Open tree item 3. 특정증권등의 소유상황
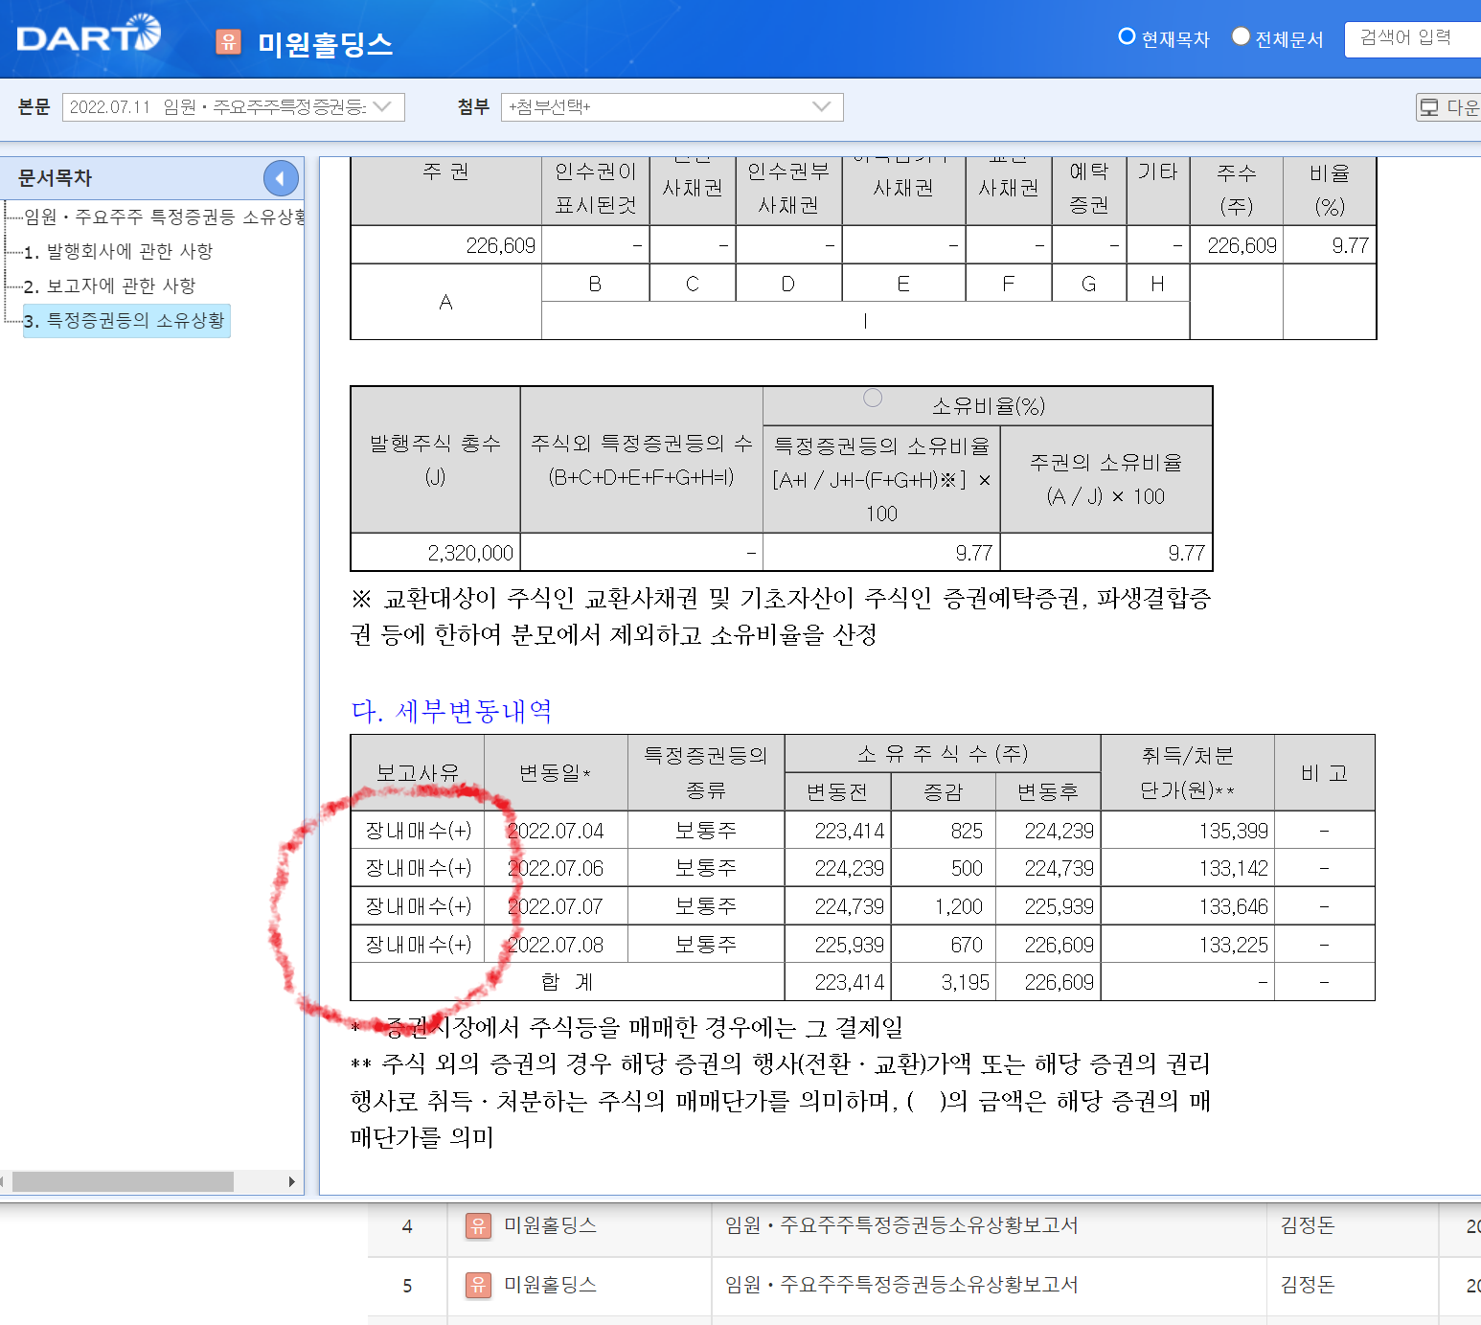The height and width of the screenshot is (1325, 1481). [125, 320]
